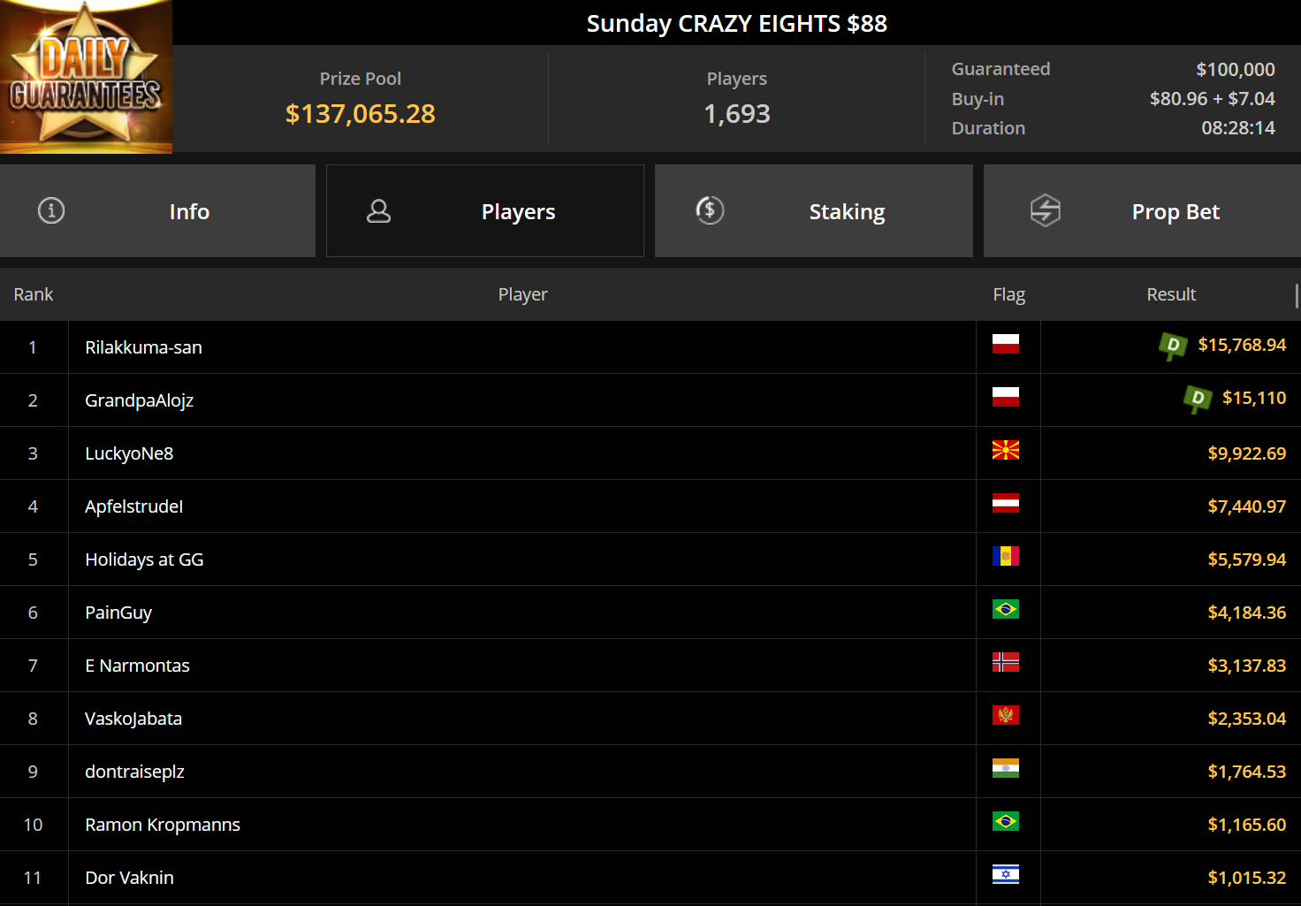The height and width of the screenshot is (906, 1301).
Task: Switch to the Staking tab
Action: tap(814, 211)
